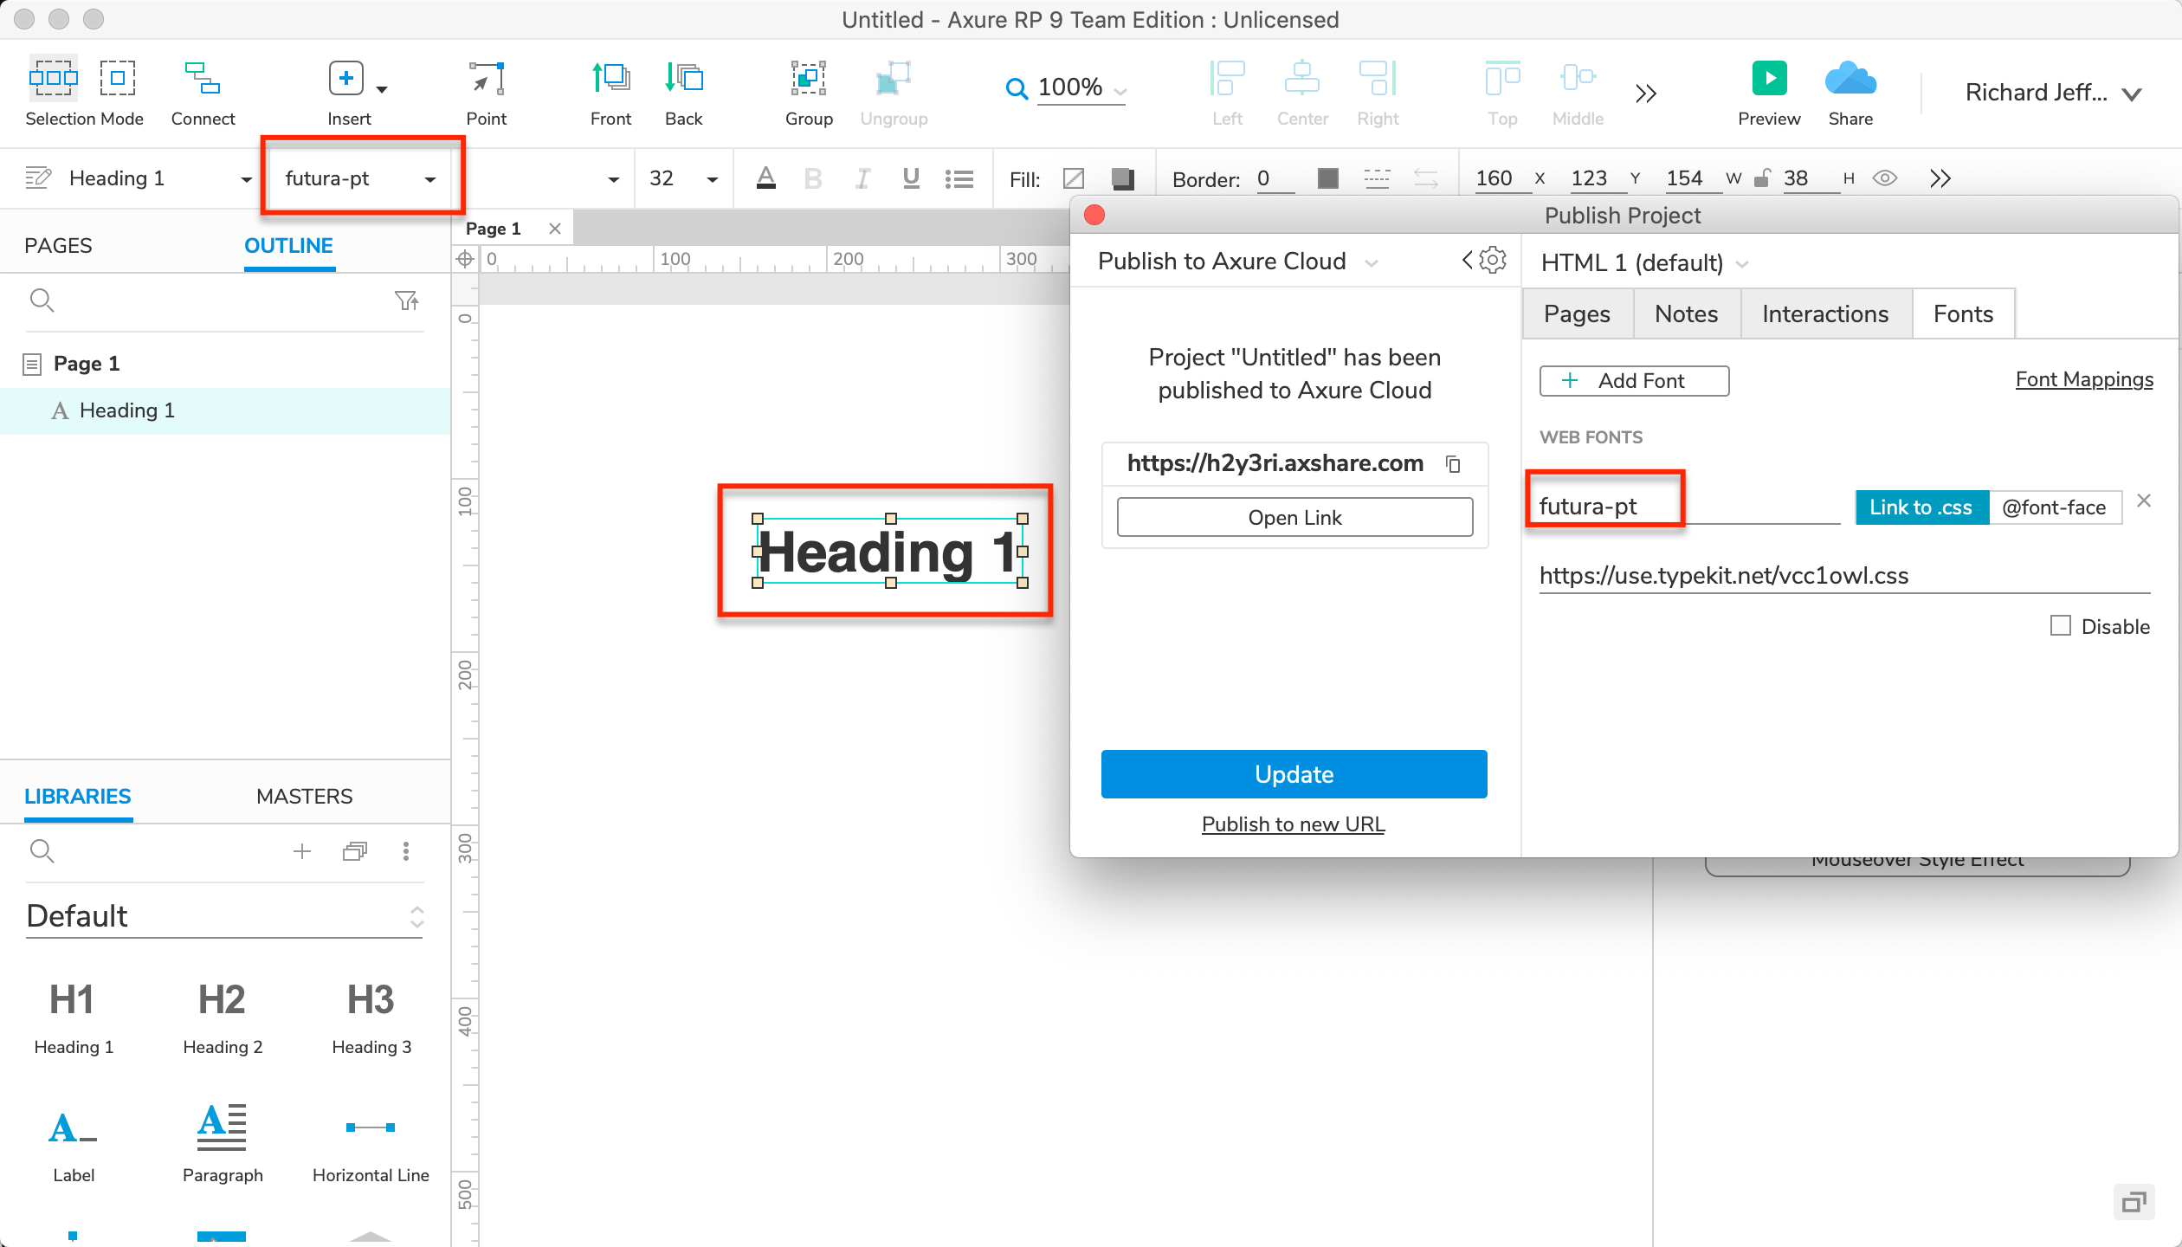Switch to the Interactions tab

[1824, 313]
